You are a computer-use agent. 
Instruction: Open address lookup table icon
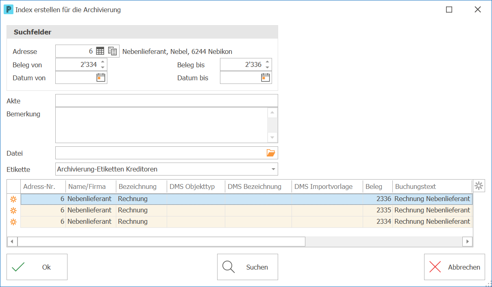pos(100,51)
